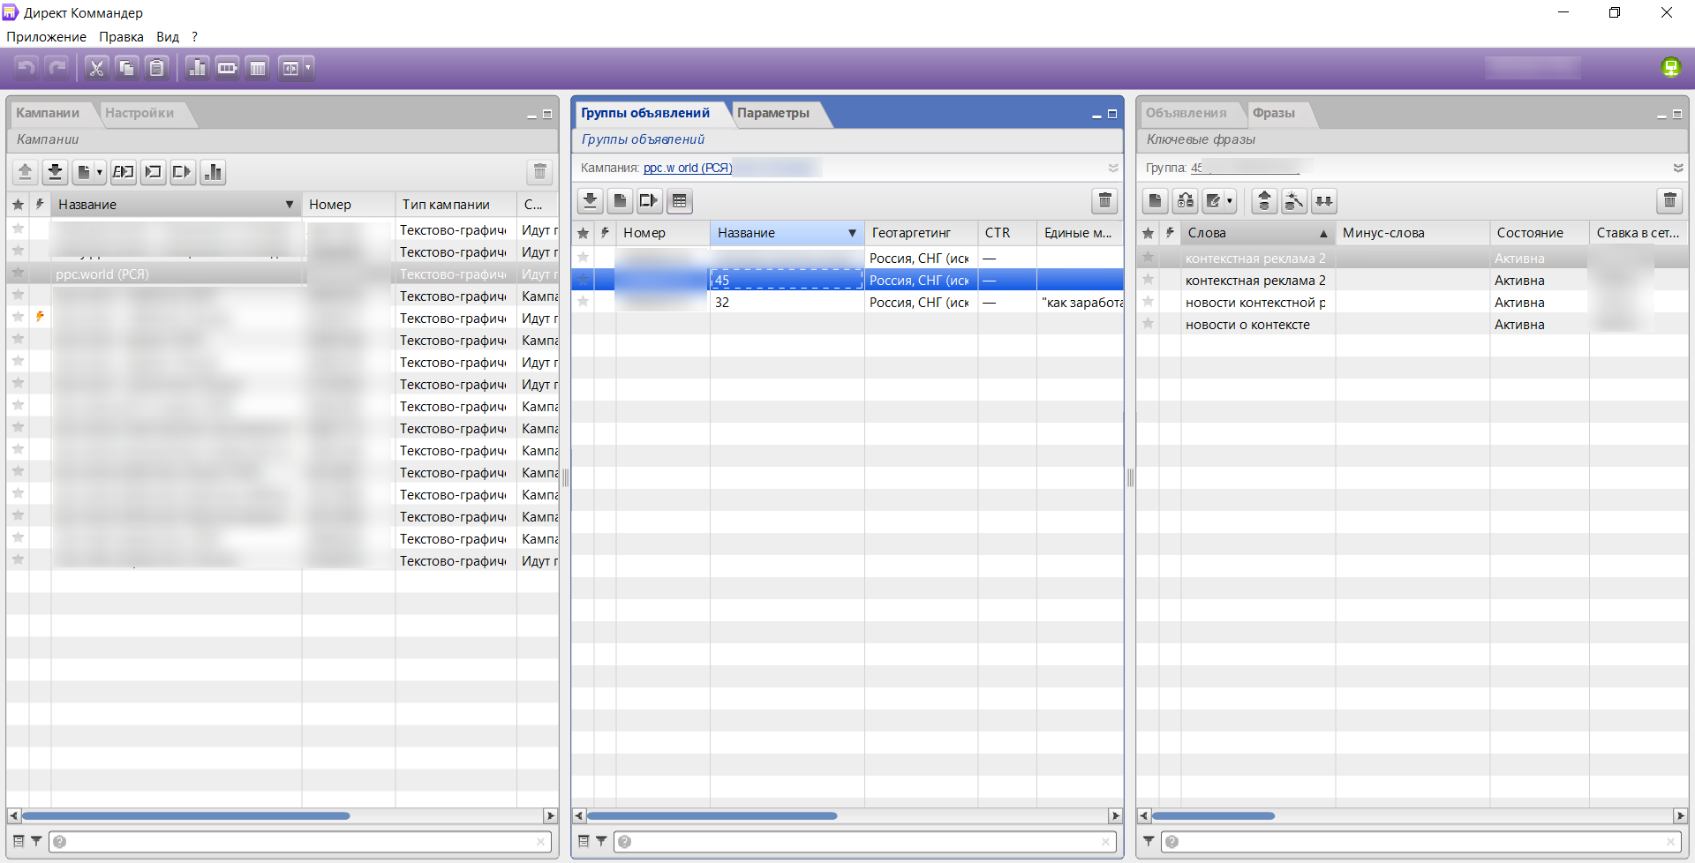1695x863 pixels.
Task: Open the Правка menu
Action: [121, 37]
